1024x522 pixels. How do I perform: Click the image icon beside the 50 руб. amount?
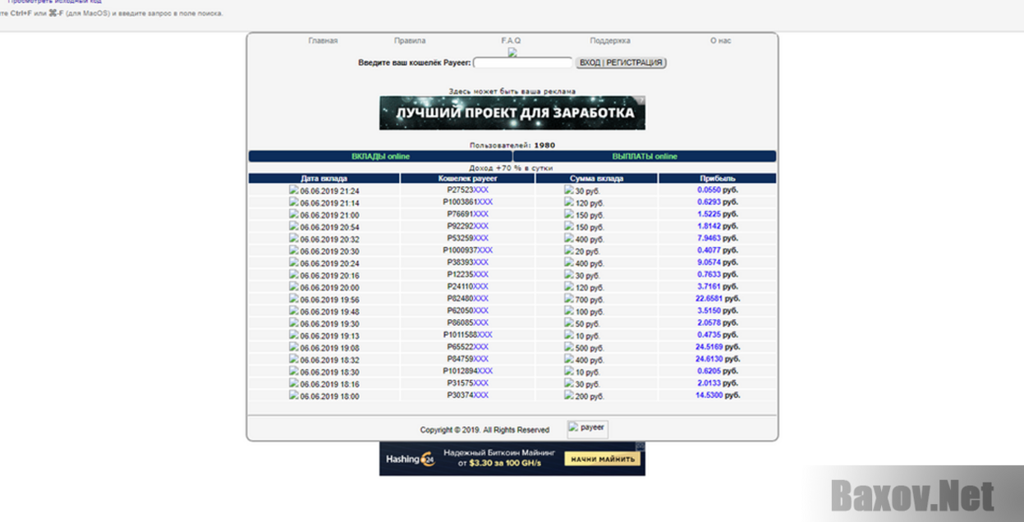pos(569,323)
